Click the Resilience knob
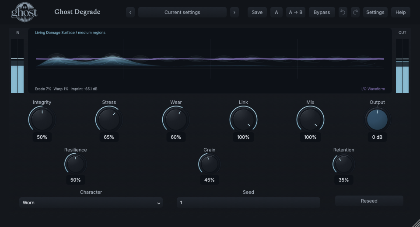420x227 pixels. (76, 164)
